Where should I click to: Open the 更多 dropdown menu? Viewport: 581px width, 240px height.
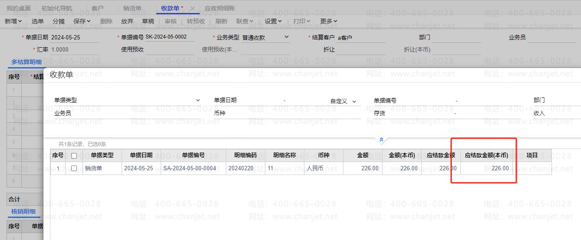coord(329,21)
